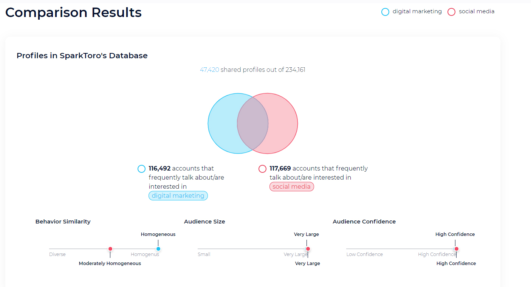Click the 'Small' scale end label
Viewport: 531px width, 287px height.
(204, 254)
